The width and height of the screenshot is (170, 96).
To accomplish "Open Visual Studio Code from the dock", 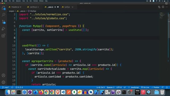I will coord(63,92).
